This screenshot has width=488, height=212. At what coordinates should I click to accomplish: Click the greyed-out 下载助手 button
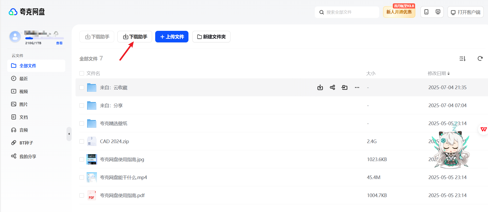pos(97,37)
